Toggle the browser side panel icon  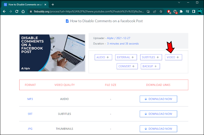tap(194, 11)
